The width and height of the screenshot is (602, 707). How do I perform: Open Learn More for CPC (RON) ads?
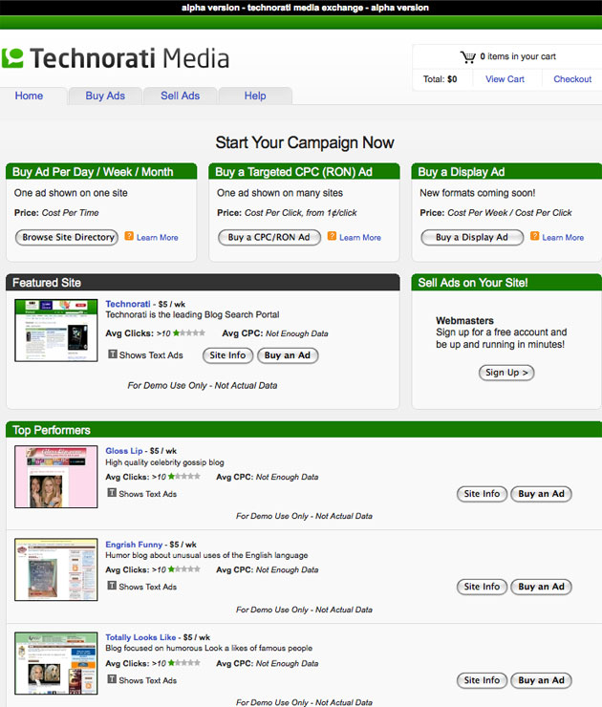(x=360, y=238)
